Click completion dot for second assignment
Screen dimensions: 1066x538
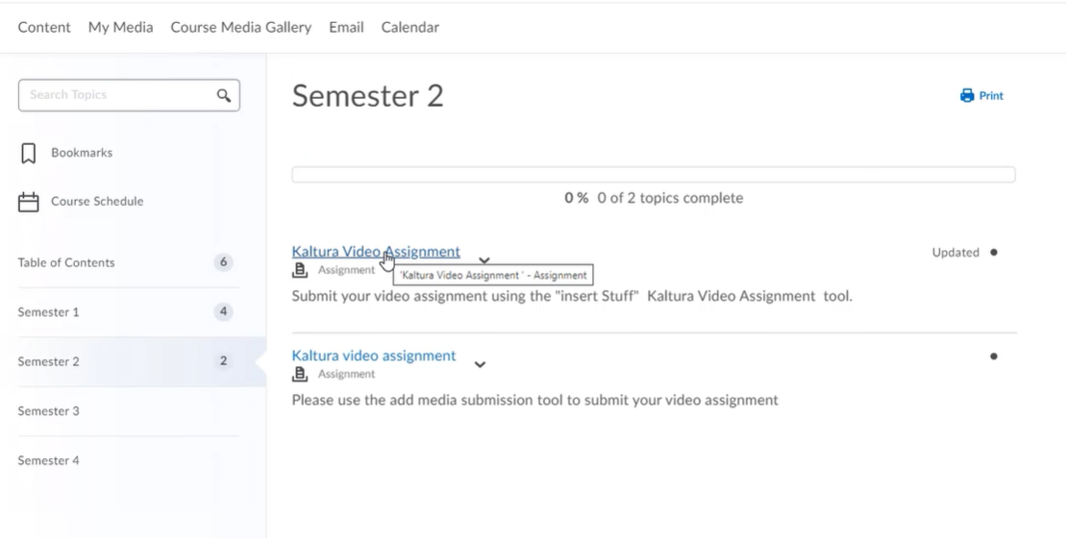click(x=993, y=356)
